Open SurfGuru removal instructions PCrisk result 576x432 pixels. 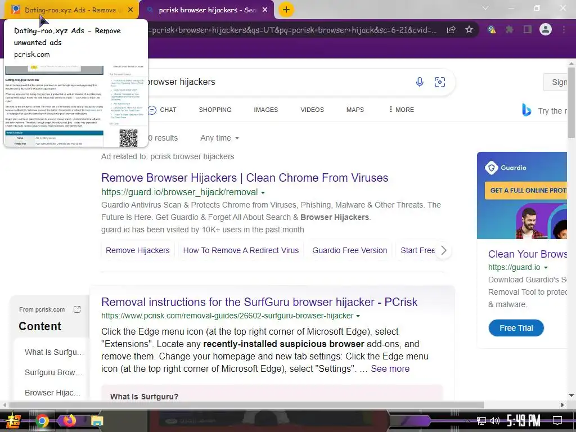pos(259,302)
